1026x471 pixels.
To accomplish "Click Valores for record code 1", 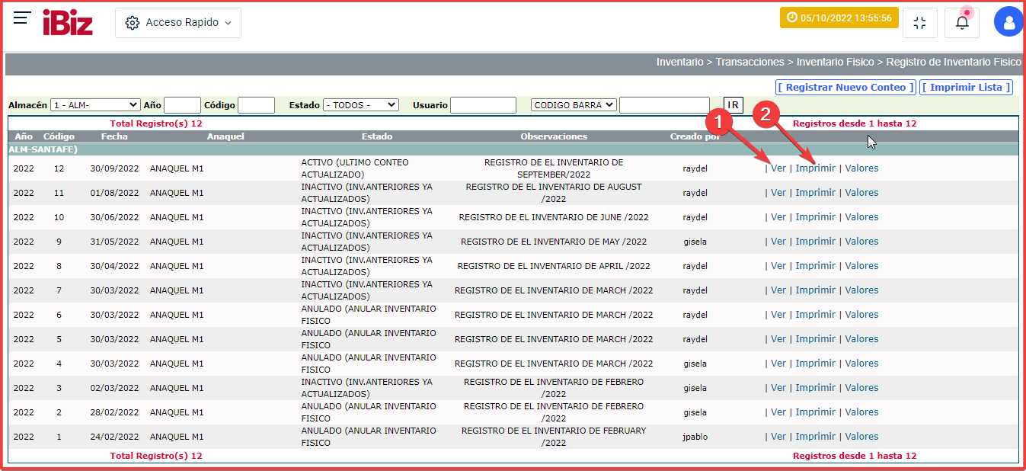I will click(861, 437).
